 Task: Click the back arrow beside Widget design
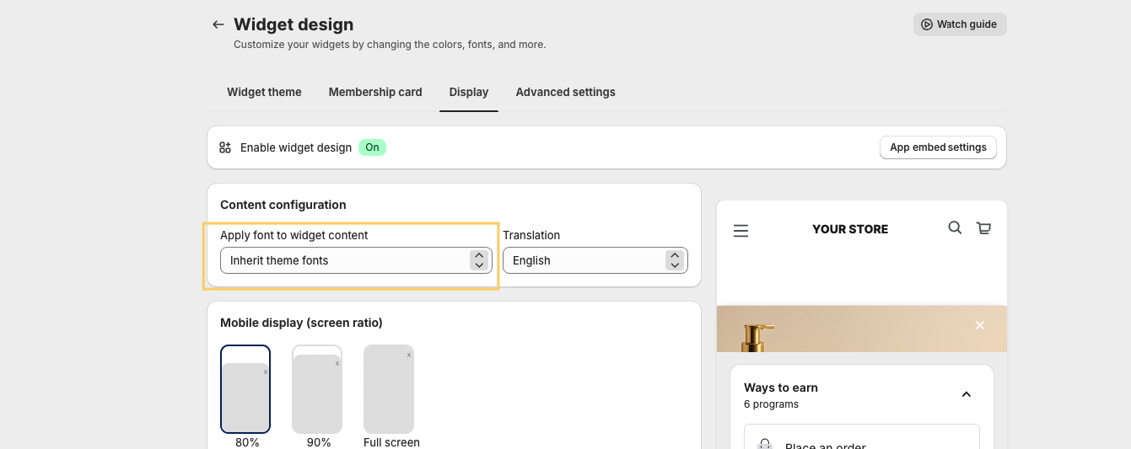click(218, 24)
